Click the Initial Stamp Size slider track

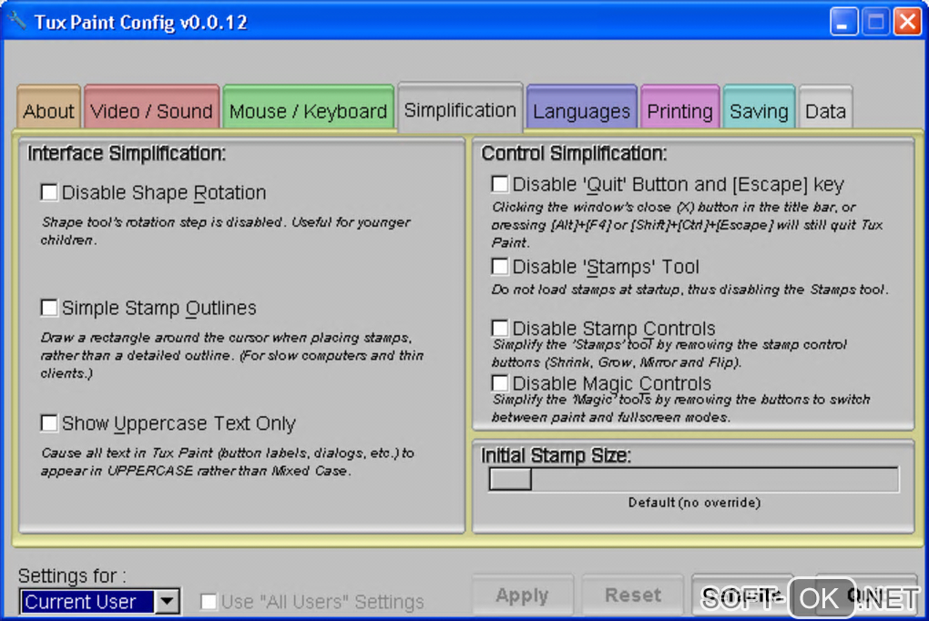(694, 479)
